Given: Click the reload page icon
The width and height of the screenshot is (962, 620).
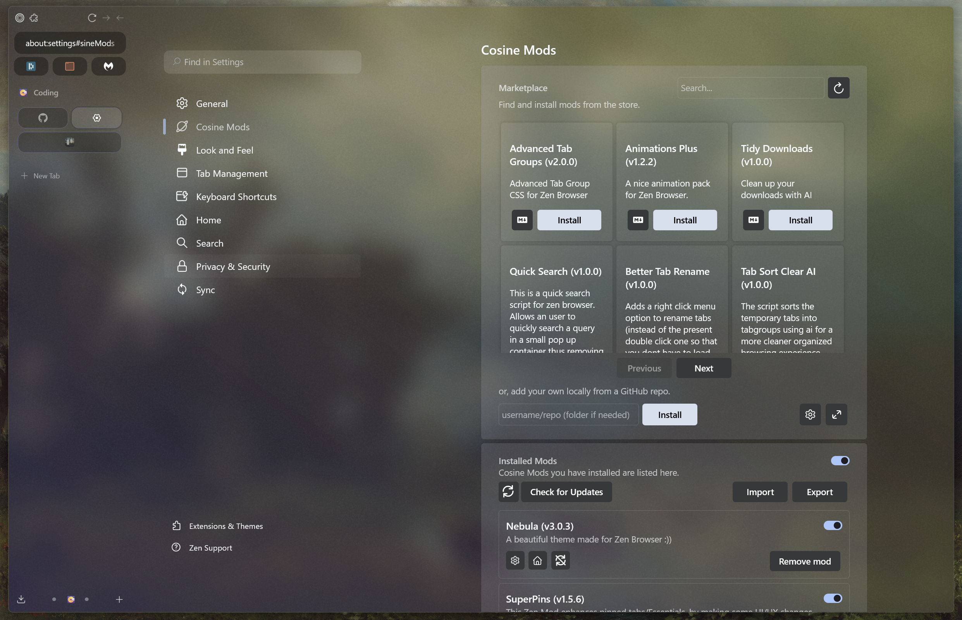Looking at the screenshot, I should pos(92,18).
